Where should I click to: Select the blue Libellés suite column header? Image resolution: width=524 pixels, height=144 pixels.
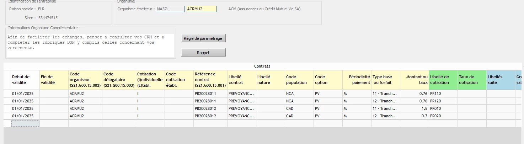[x=501, y=80]
